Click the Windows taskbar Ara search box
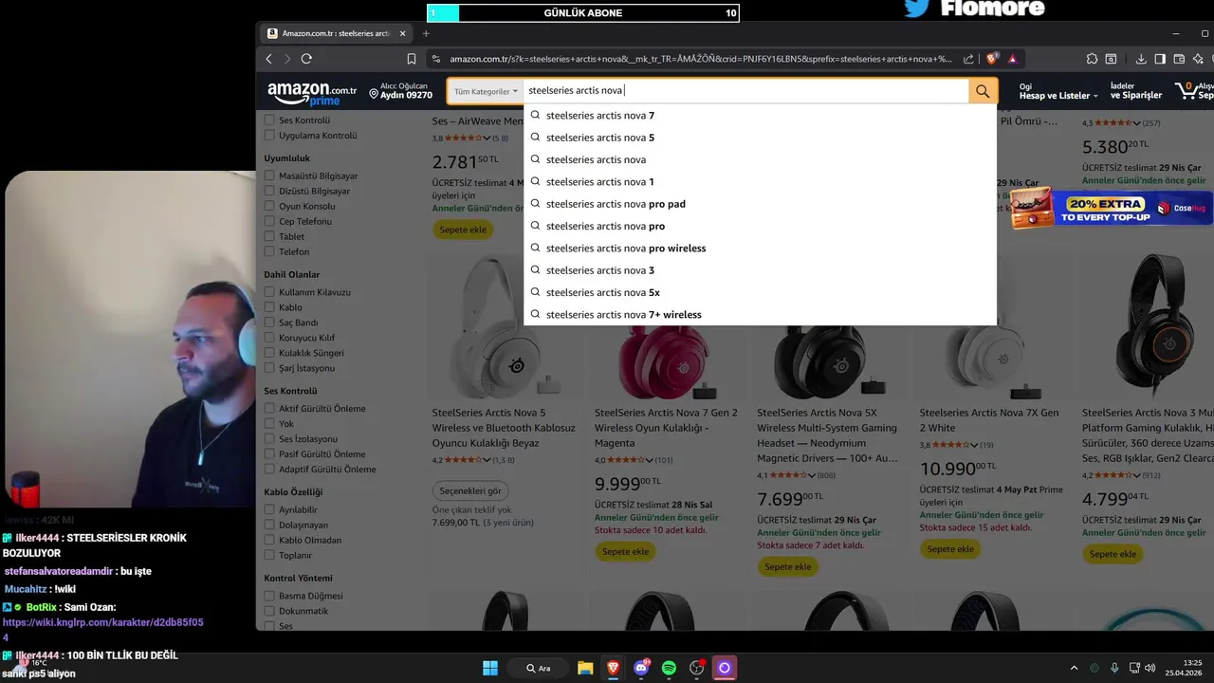This screenshot has height=683, width=1214. (x=538, y=668)
